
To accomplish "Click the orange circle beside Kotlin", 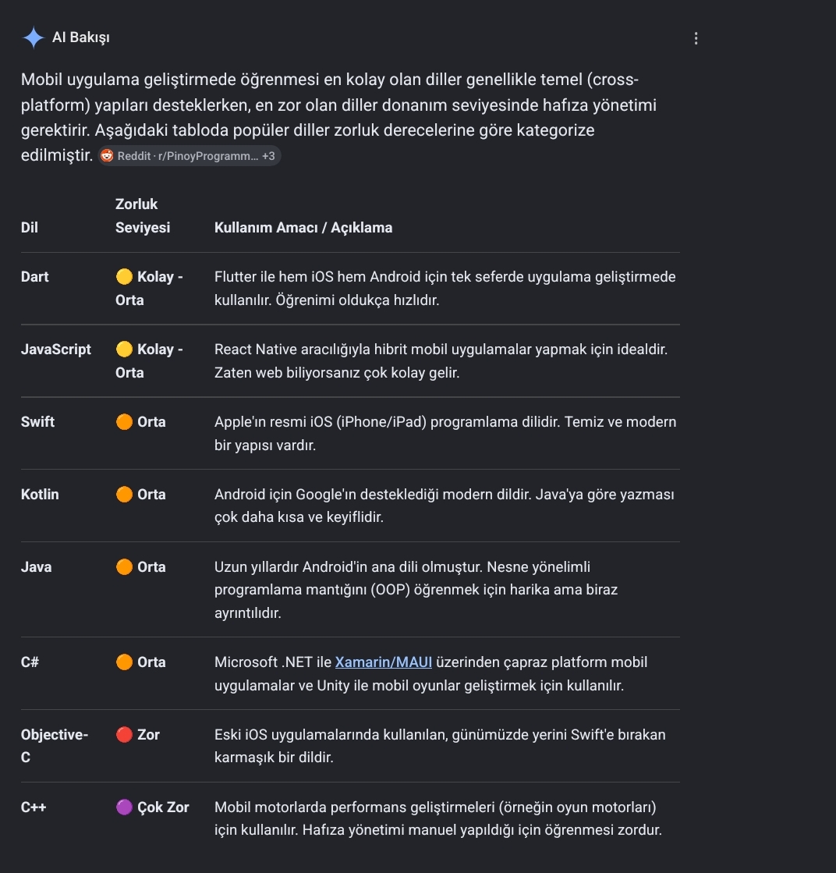I will (x=124, y=495).
